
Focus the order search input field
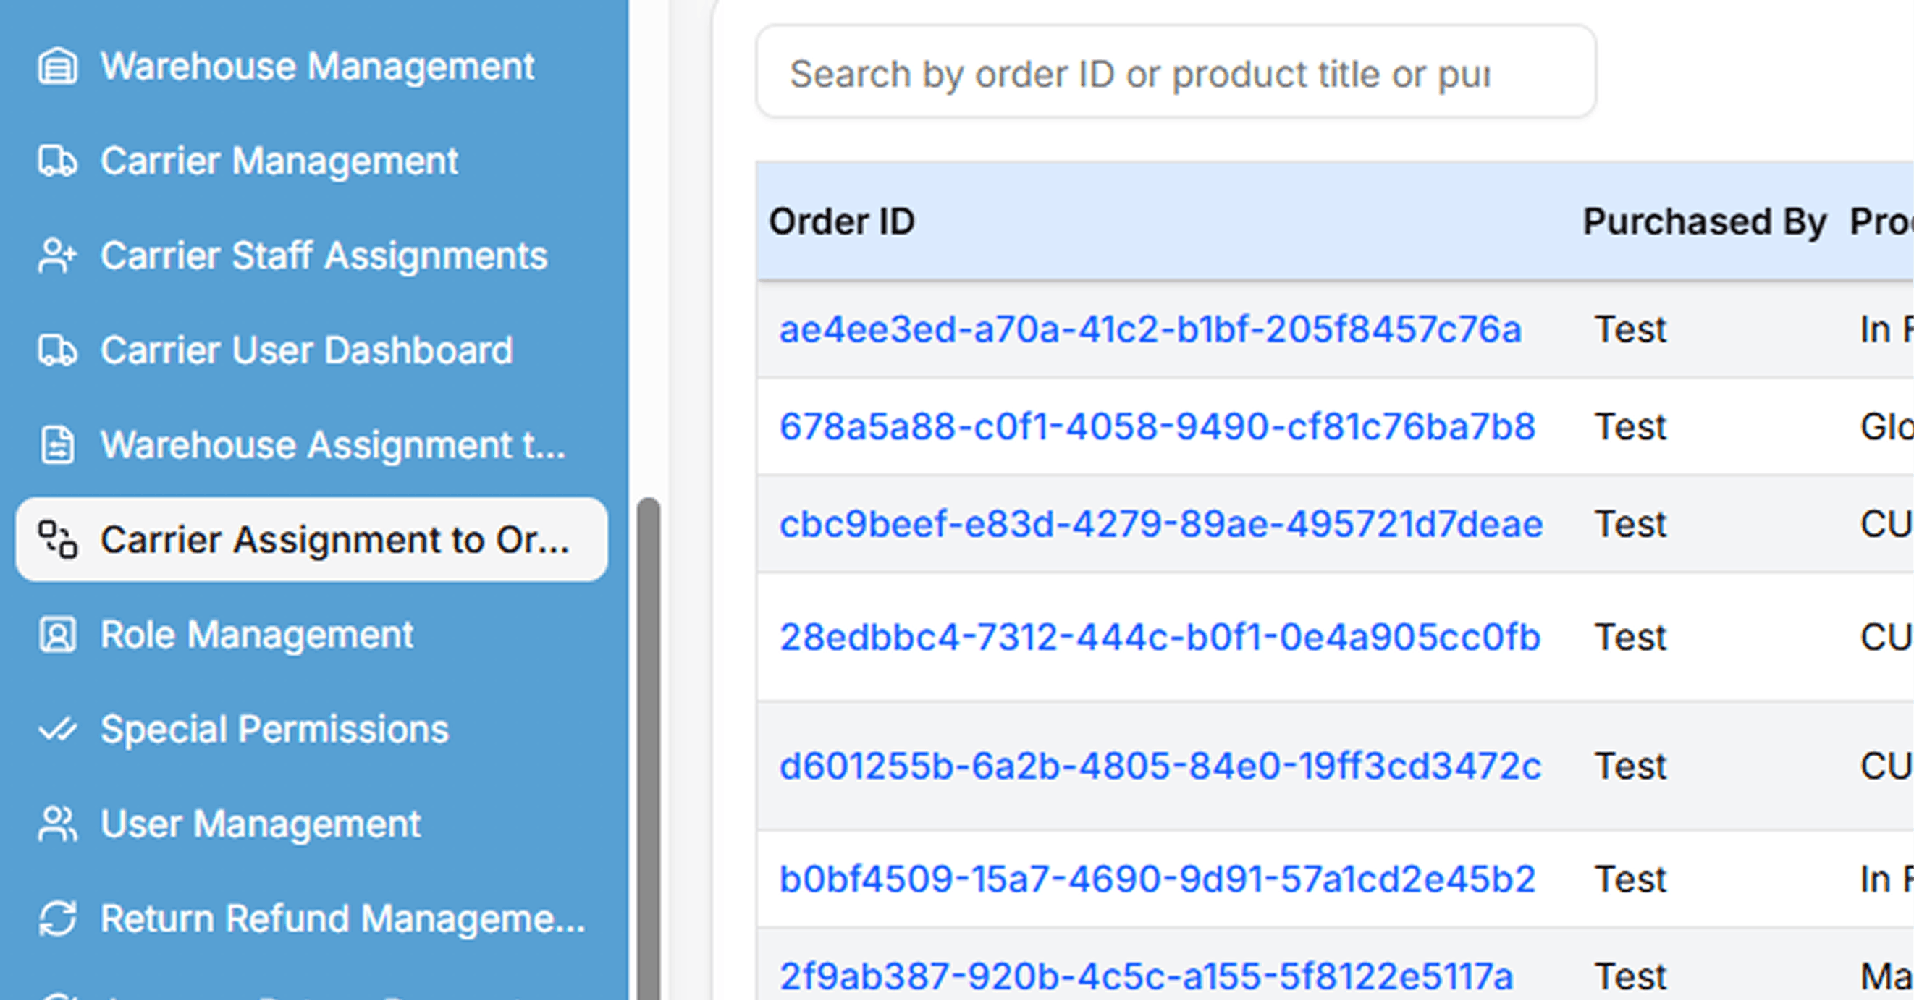1175,73
